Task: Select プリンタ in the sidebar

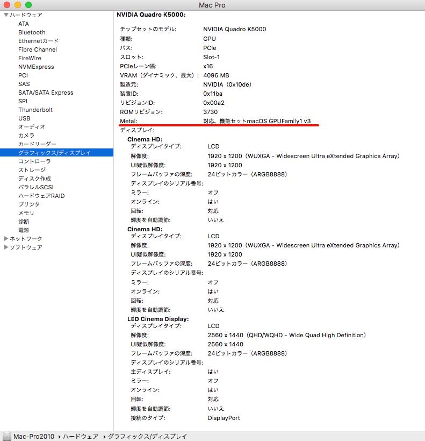Action: click(29, 204)
